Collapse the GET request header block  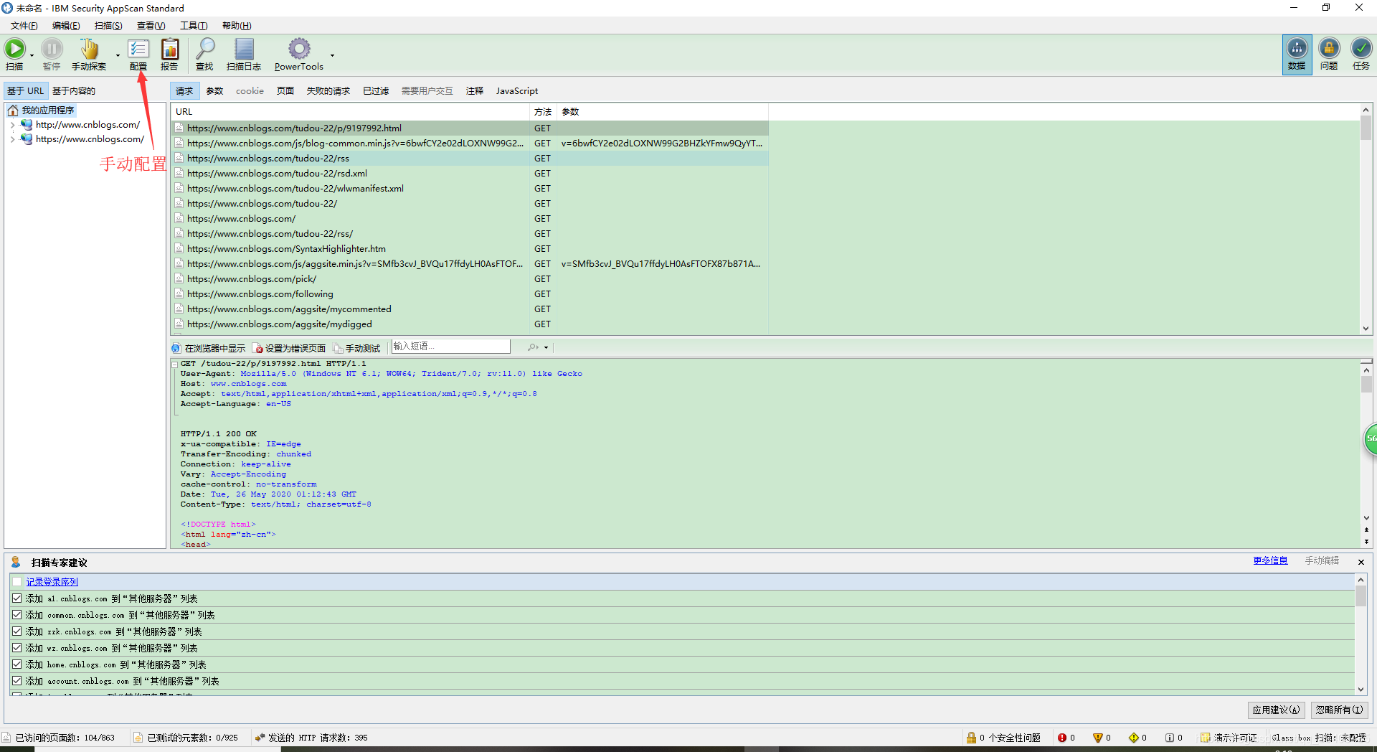click(175, 364)
